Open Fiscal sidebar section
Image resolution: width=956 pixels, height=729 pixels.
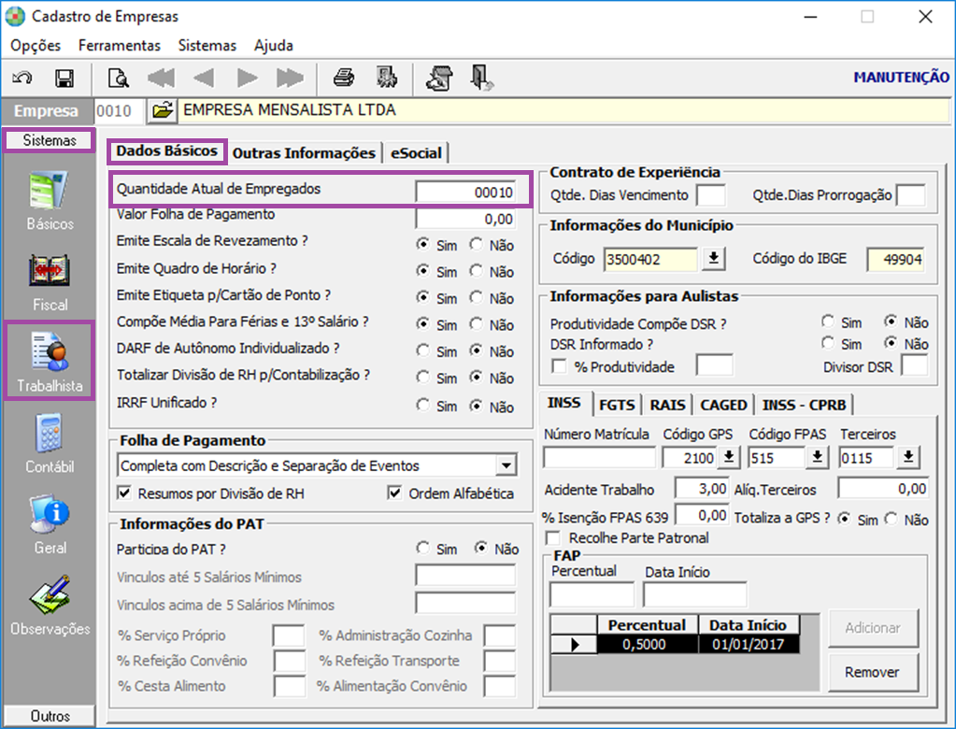(x=50, y=282)
